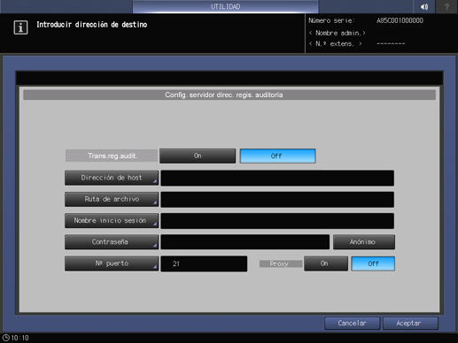
Task: Select the Anónimo login button
Action: pyautogui.click(x=364, y=242)
